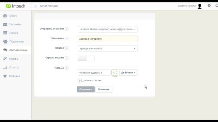Open Рассылки in the sidebar

[16, 24]
